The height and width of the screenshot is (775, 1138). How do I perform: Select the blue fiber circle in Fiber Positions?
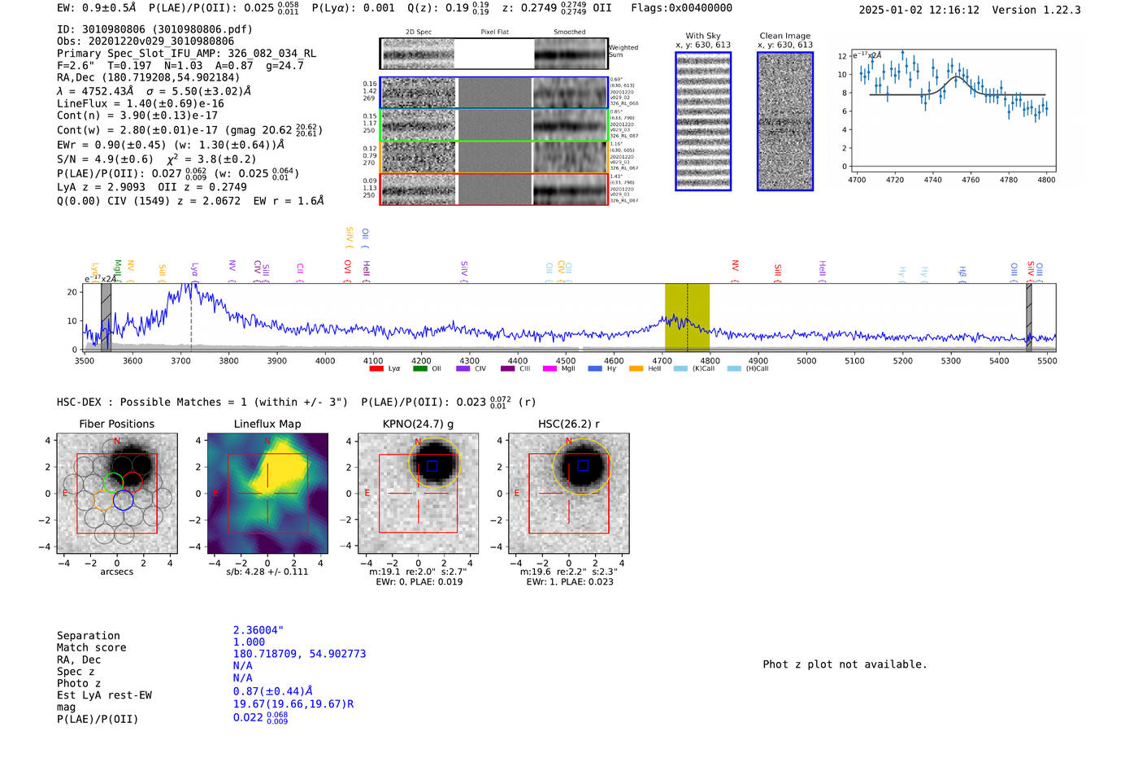[124, 500]
